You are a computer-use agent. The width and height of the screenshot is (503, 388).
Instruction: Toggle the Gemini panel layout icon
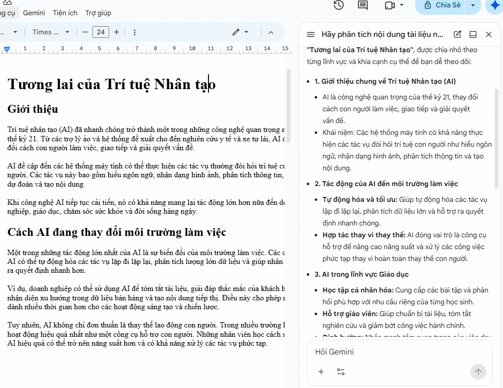pos(473,34)
